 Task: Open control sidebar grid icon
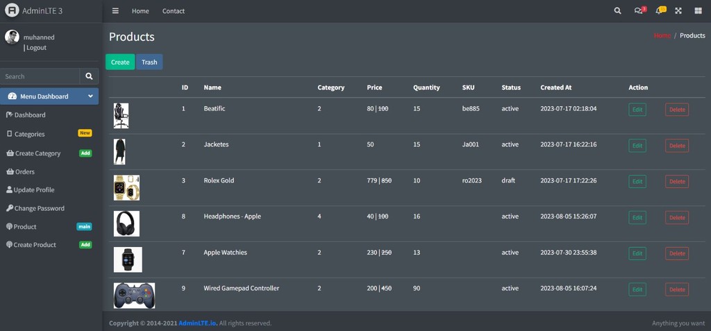pyautogui.click(x=698, y=11)
